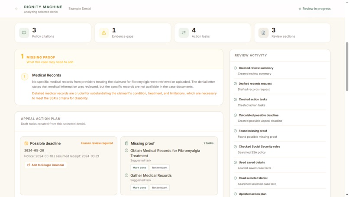349x197 pixels.
Task: Click the clock icon beside Obtain Medical Records task
Action: point(126,151)
